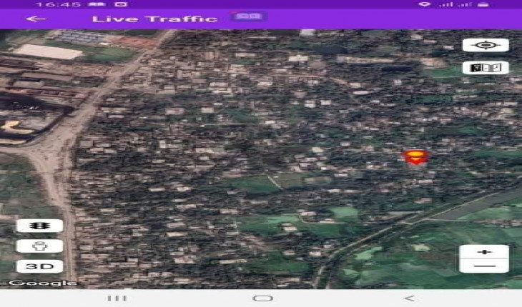Toggle the traffic light layer
The width and height of the screenshot is (522, 307).
pos(39,226)
